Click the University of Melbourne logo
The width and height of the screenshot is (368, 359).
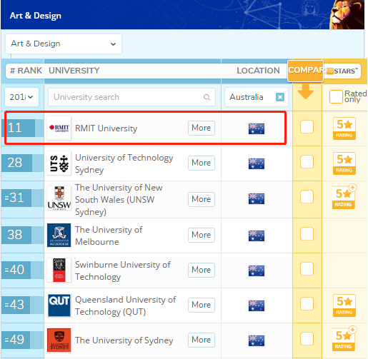click(59, 235)
